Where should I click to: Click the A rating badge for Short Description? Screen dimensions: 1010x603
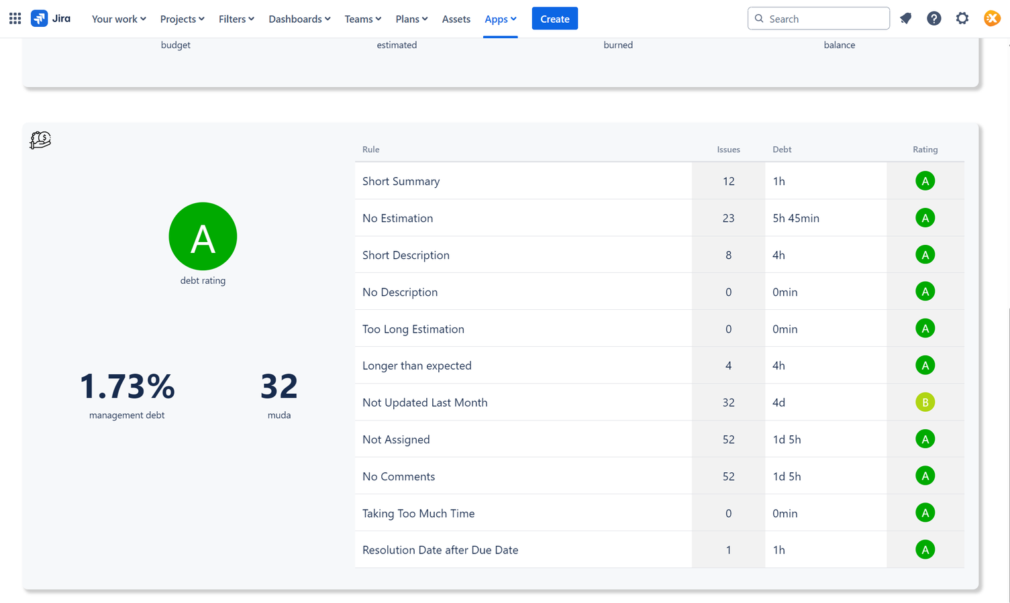(x=925, y=255)
